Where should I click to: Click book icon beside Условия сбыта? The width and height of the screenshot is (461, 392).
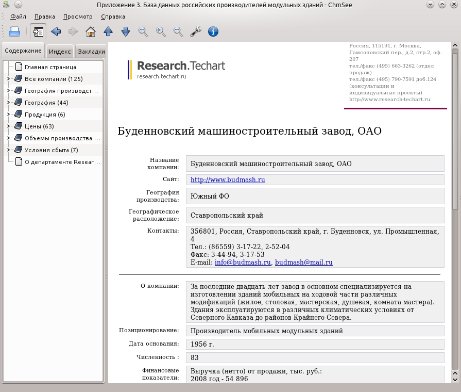18,150
